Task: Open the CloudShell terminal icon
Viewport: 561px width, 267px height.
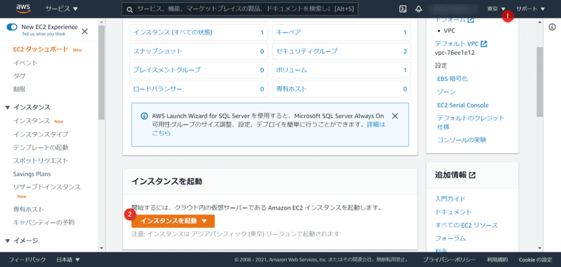Action: [403, 9]
